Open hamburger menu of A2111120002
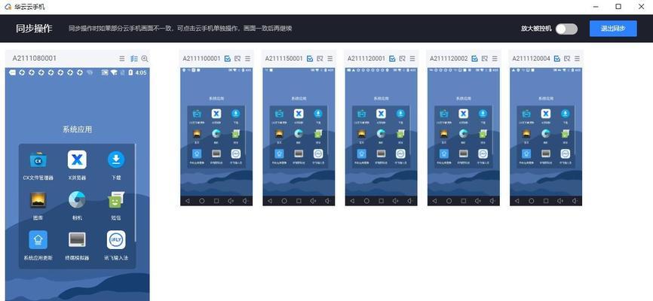The image size is (653, 301). 495,59
